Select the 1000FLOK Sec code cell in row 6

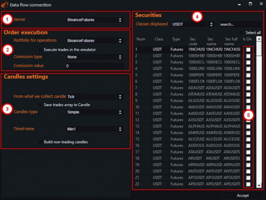point(196,81)
